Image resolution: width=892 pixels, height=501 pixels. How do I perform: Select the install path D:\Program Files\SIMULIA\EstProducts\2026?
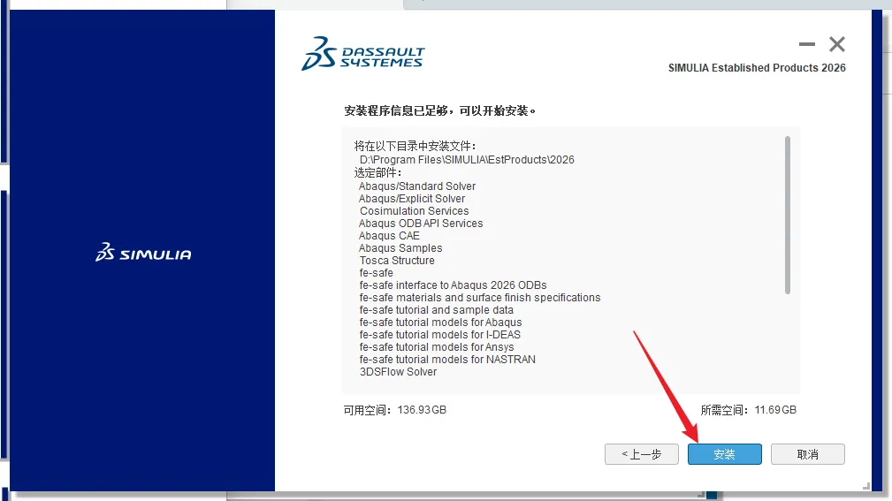(467, 160)
